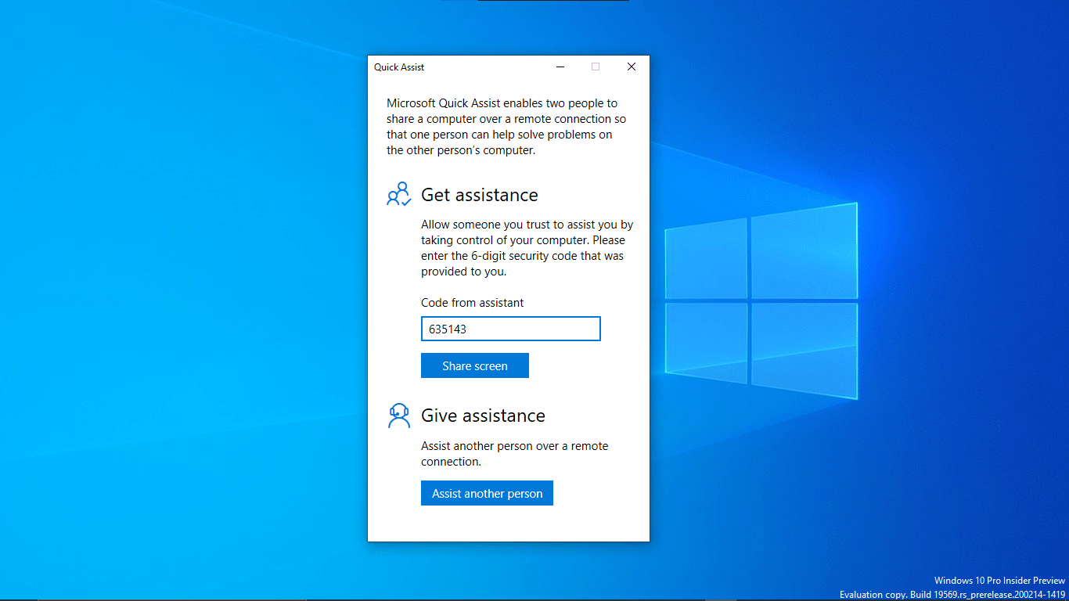Click the Microsoft Quick Assist description paragraph
Image resolution: width=1069 pixels, height=601 pixels.
click(507, 127)
